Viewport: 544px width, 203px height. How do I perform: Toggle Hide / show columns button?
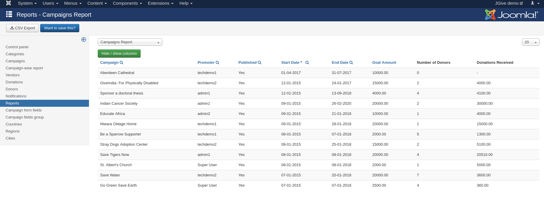click(x=119, y=54)
